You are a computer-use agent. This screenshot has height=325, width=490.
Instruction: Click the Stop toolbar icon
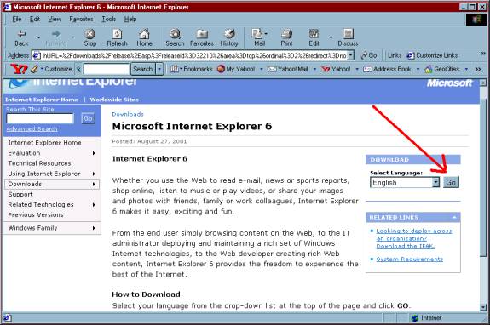[x=90, y=34]
